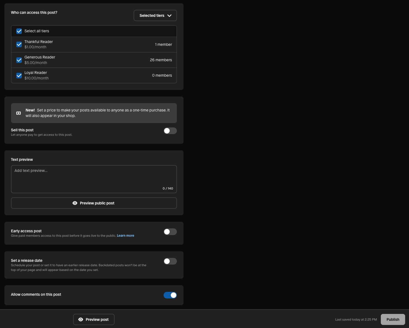Click the money icon in the New banner

tap(19, 113)
